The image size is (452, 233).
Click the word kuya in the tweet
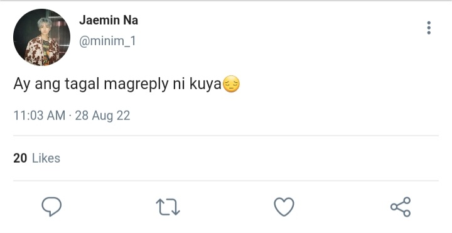[x=205, y=85]
